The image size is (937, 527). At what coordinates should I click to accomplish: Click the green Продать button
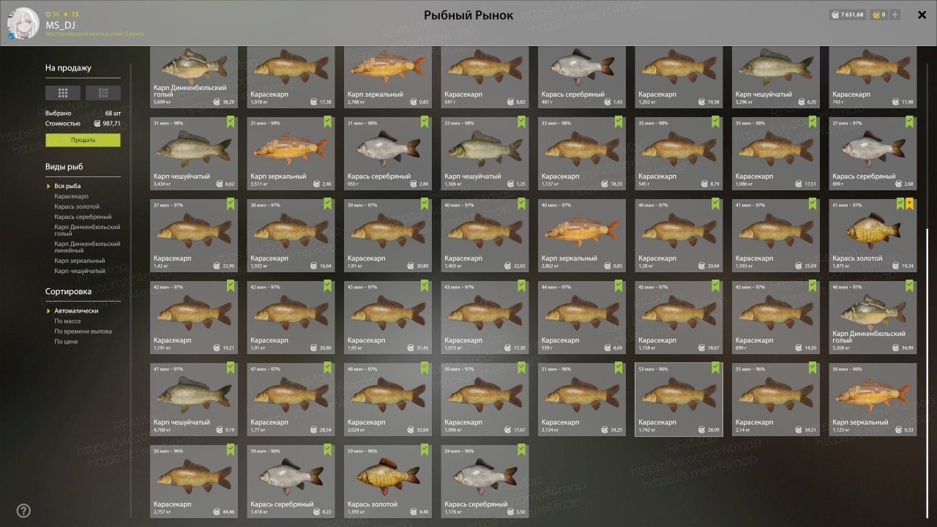[x=83, y=140]
